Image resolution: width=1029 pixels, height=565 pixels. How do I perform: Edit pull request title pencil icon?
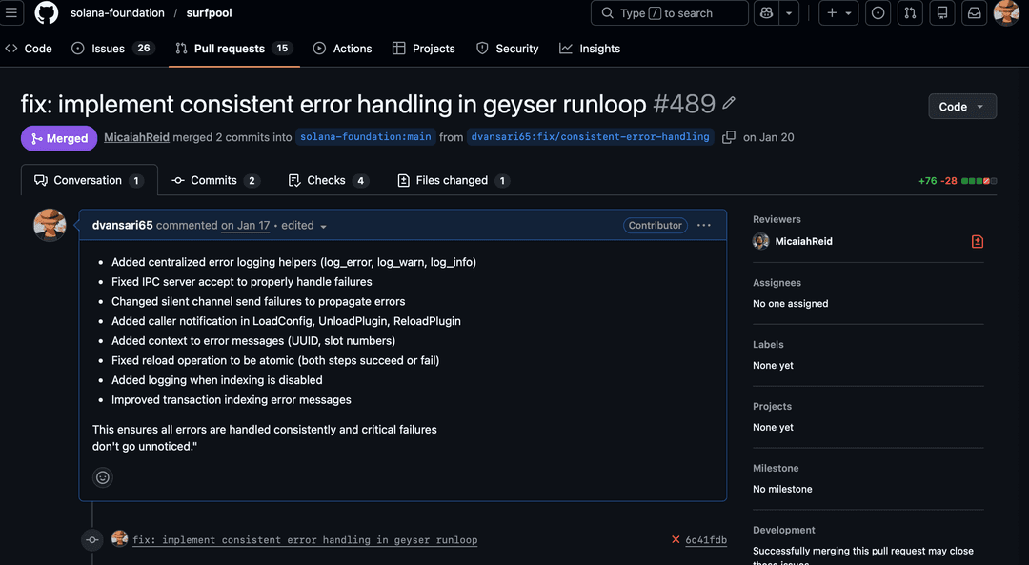729,103
